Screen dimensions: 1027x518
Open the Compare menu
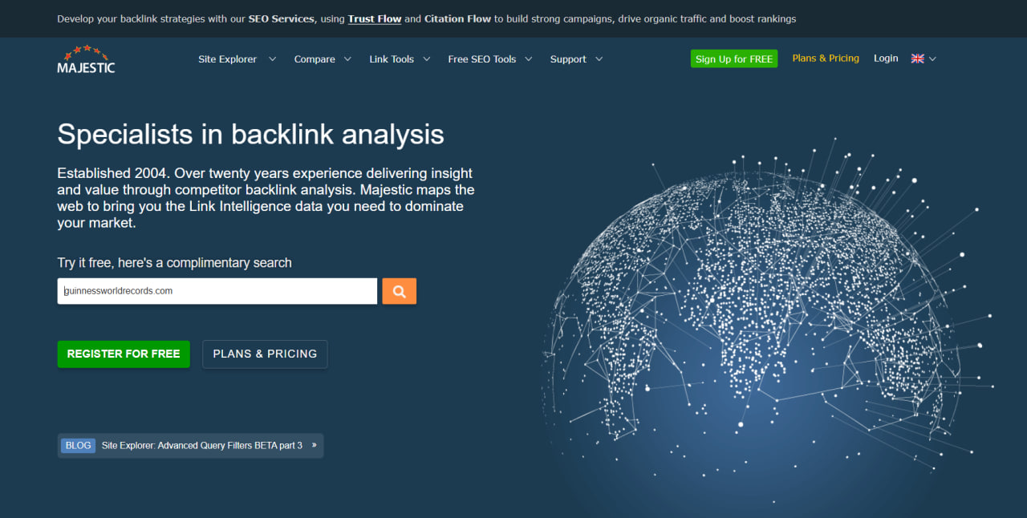[315, 59]
